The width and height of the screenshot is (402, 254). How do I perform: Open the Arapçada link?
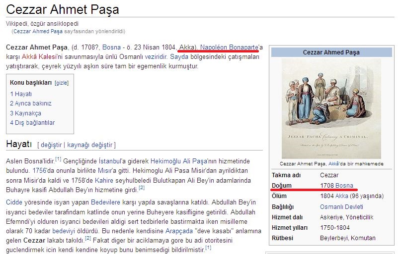click(x=179, y=231)
